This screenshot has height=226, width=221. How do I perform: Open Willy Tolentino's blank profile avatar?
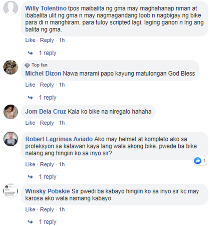11,8
